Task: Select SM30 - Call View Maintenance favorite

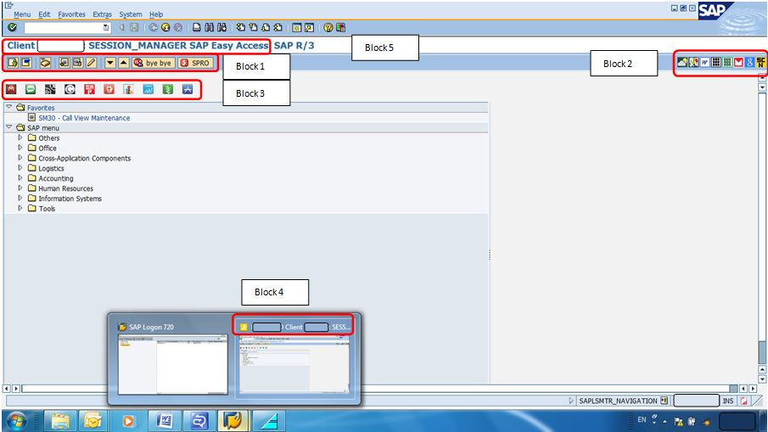Action: pyautogui.click(x=84, y=118)
